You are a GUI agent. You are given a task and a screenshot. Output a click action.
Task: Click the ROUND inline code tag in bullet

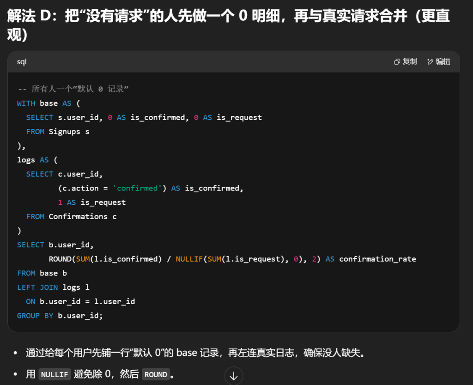pyautogui.click(x=156, y=375)
